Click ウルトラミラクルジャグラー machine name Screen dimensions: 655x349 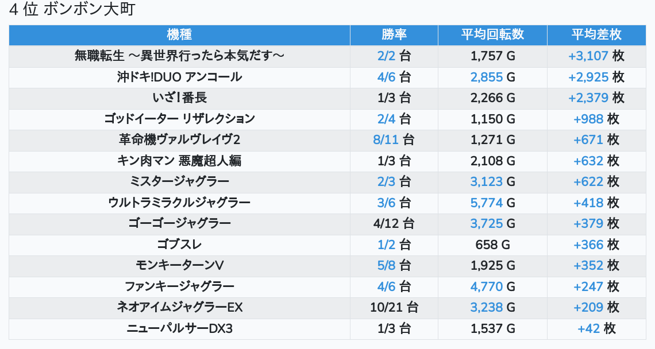(x=179, y=203)
